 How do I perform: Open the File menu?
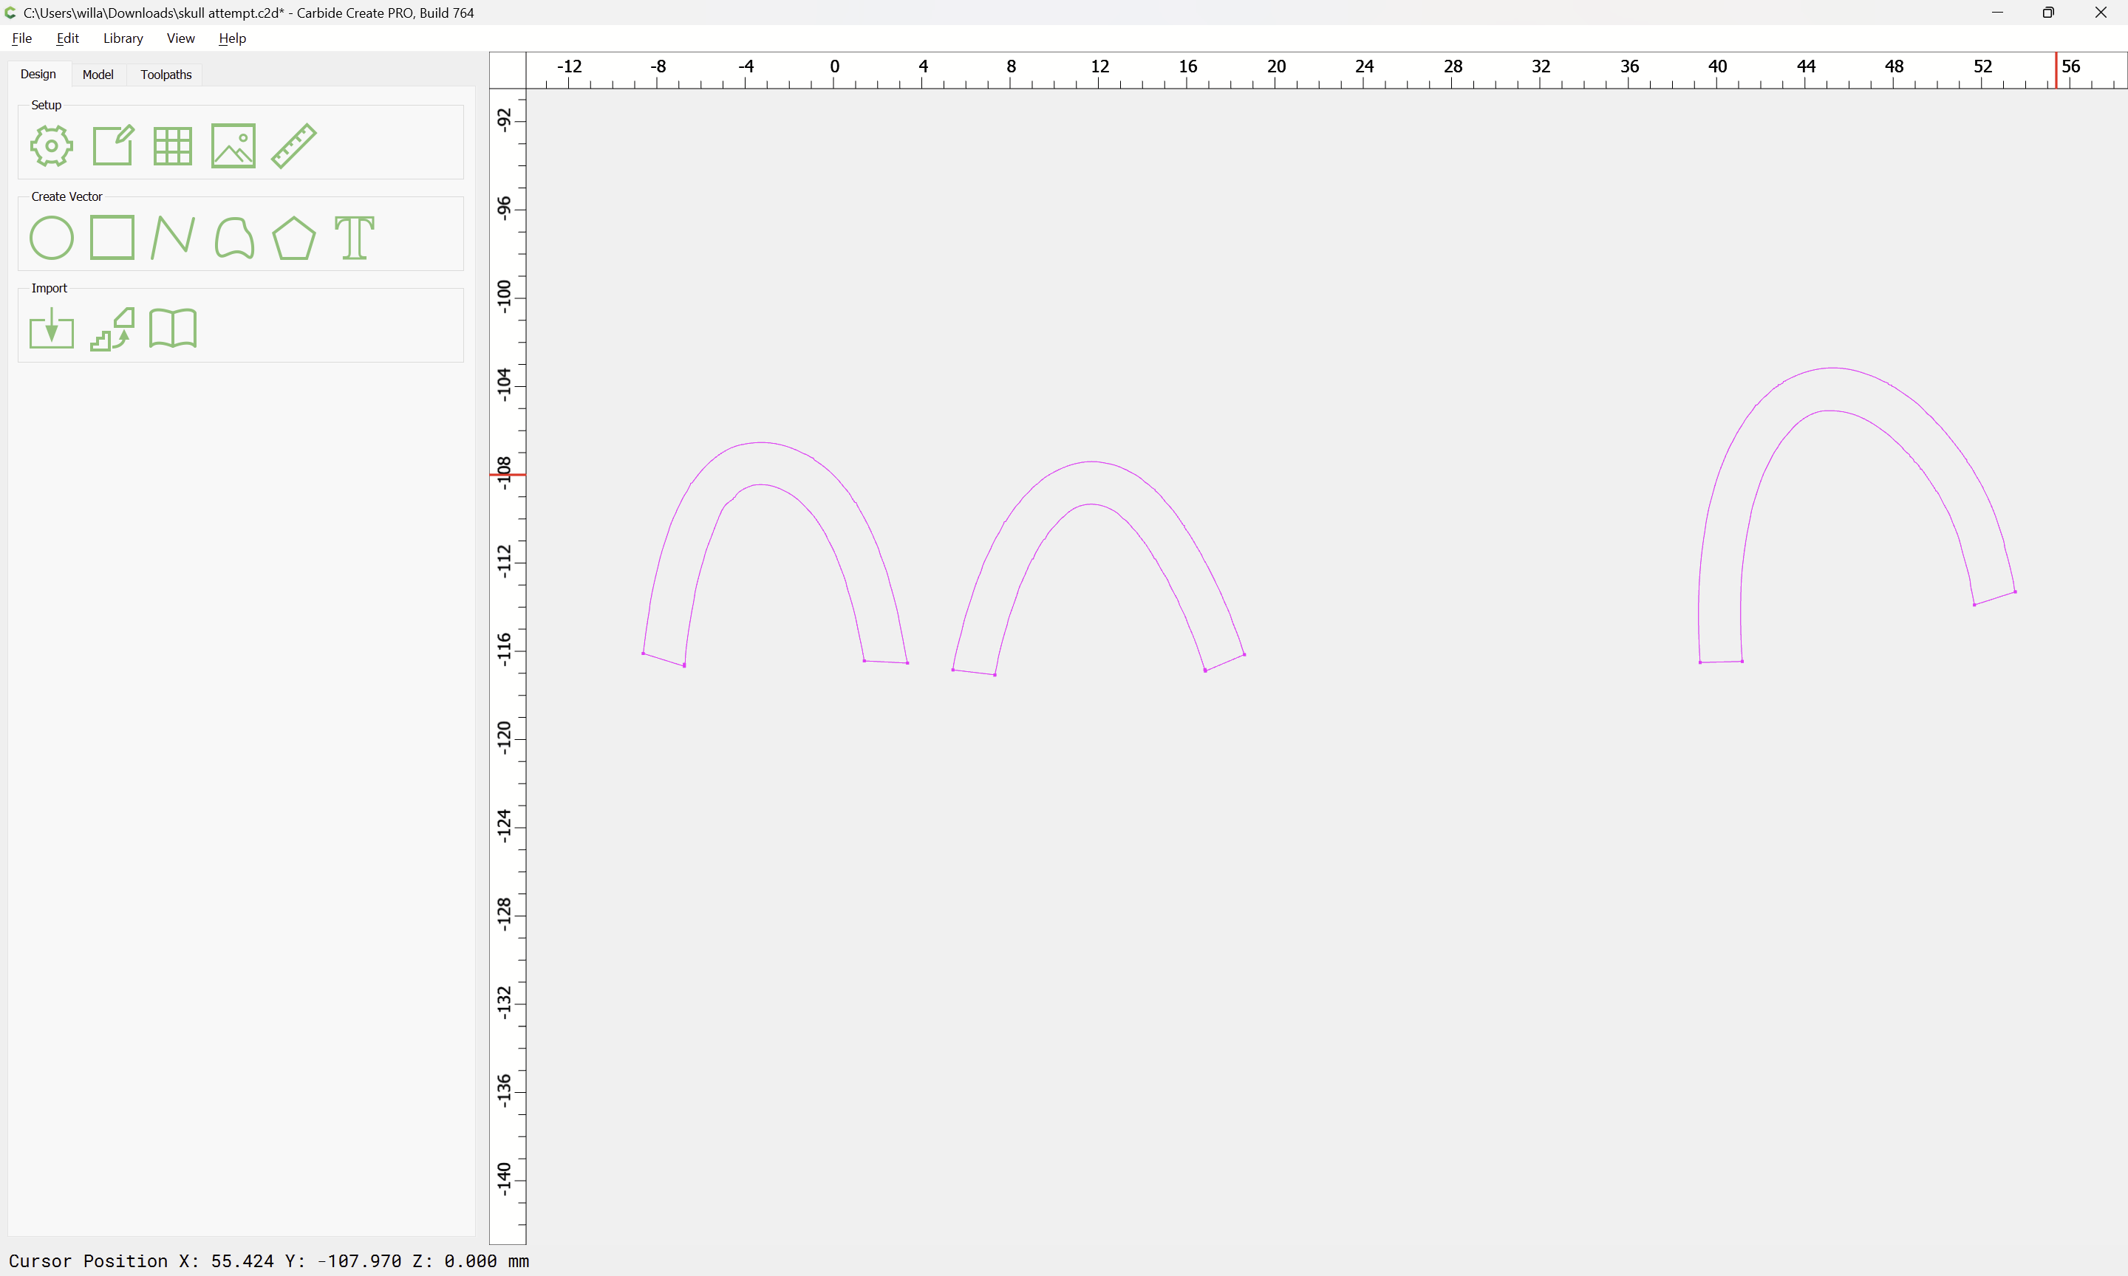[x=21, y=38]
